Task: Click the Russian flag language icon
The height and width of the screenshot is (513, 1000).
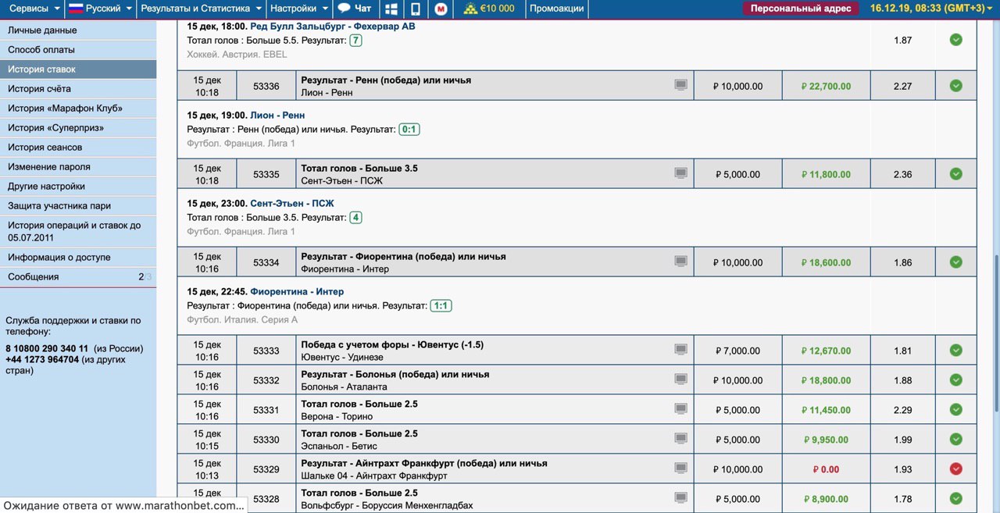Action: [x=76, y=9]
